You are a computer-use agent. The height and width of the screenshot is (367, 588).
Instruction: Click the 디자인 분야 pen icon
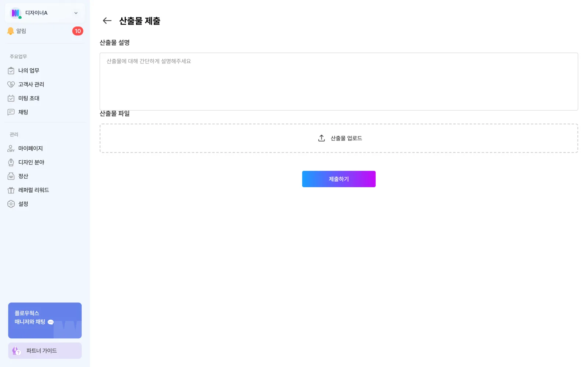(11, 162)
